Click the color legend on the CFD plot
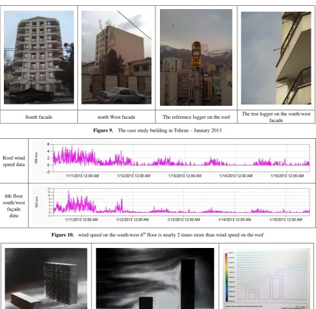Screen dimensions: 316x309 click(x=226, y=277)
